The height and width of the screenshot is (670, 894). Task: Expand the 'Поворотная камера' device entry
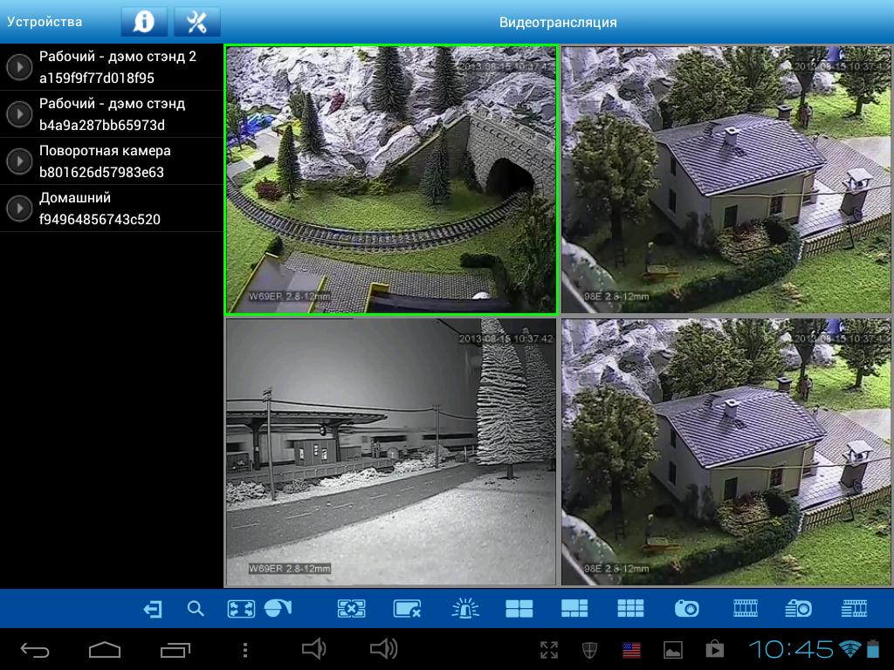pyautogui.click(x=19, y=161)
